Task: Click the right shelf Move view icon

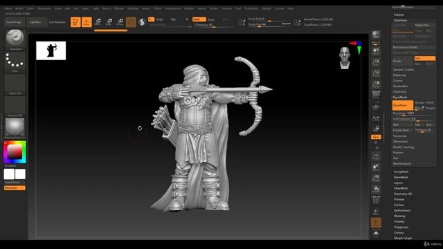Action: (x=376, y=167)
